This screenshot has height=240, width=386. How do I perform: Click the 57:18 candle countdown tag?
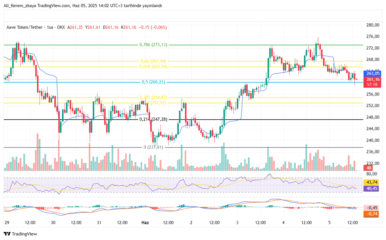(373, 85)
